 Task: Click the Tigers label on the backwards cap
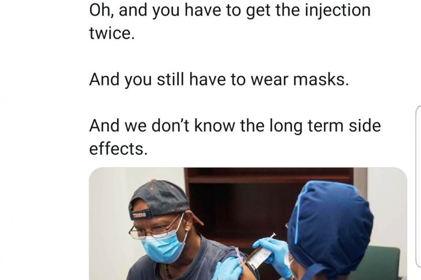(x=139, y=215)
